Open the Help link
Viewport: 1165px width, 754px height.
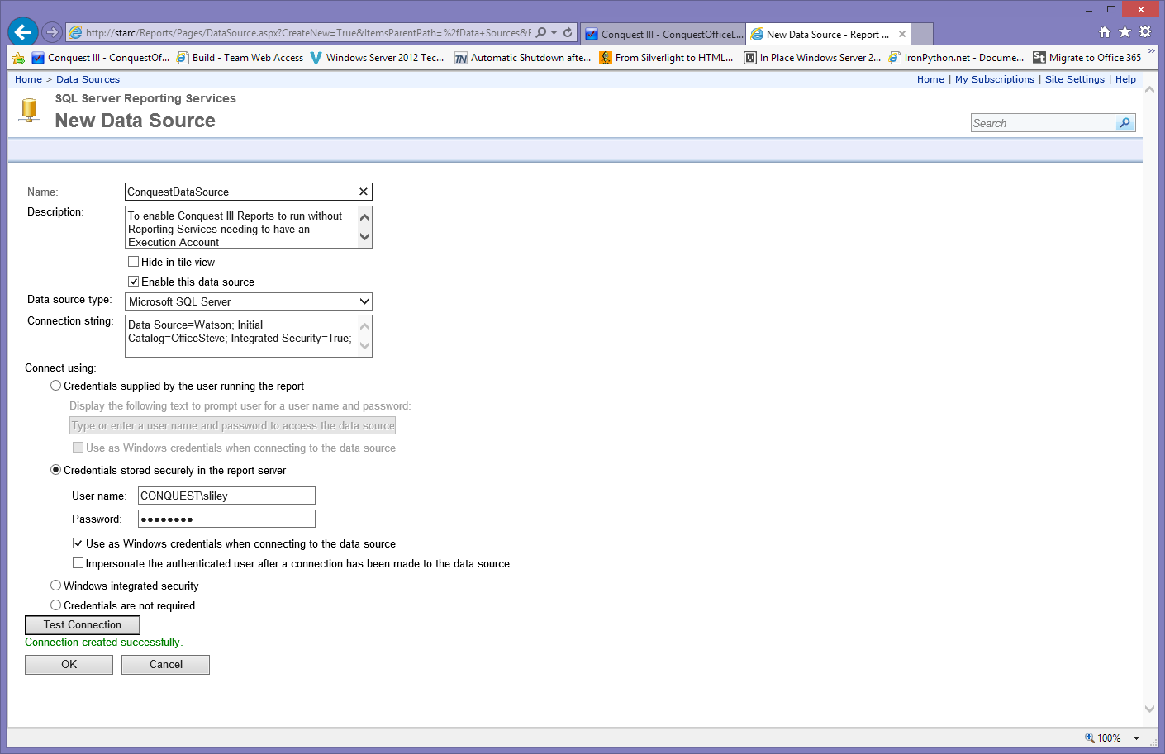pos(1125,79)
